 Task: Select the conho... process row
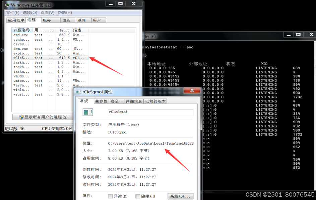(50, 39)
